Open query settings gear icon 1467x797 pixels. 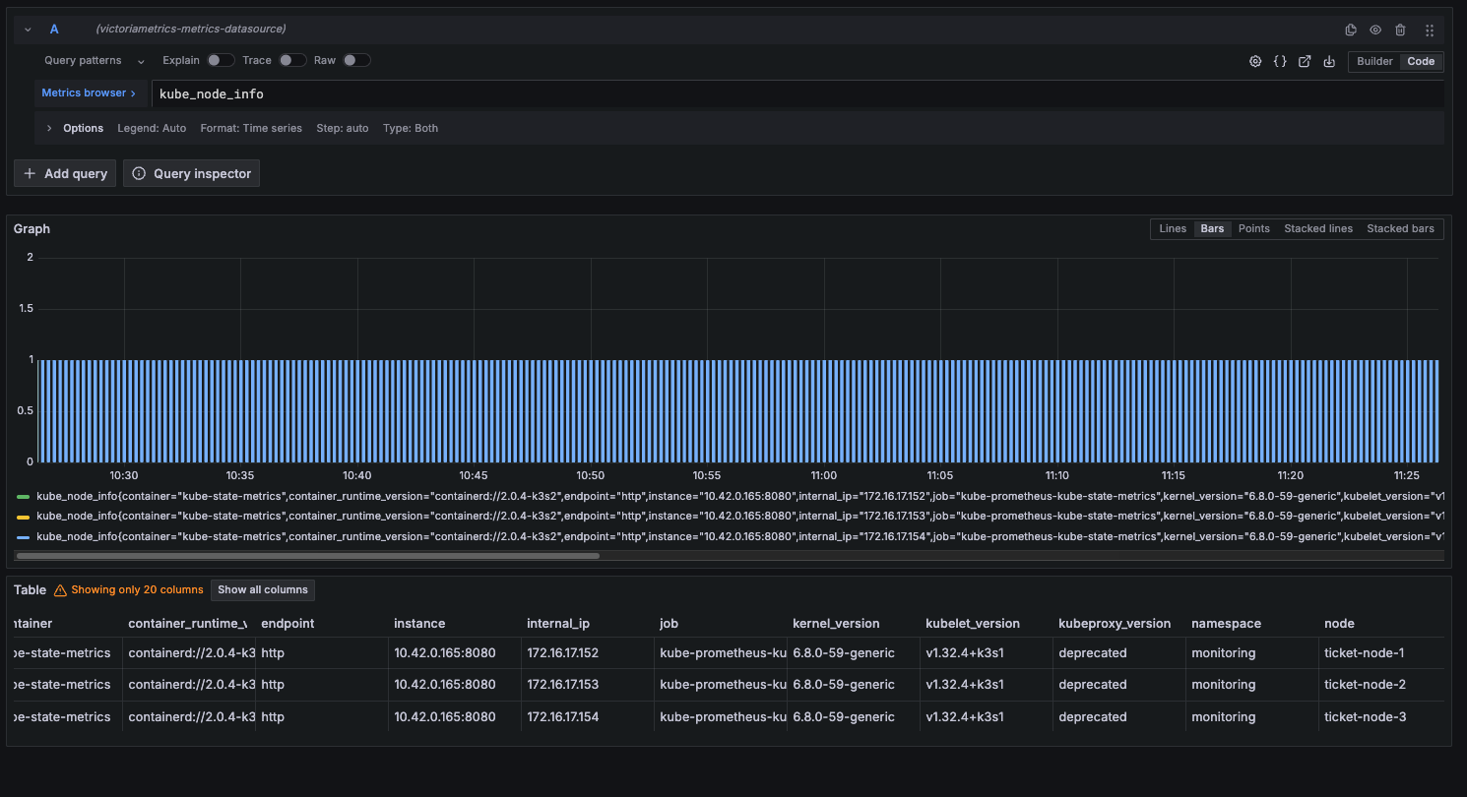[1255, 61]
